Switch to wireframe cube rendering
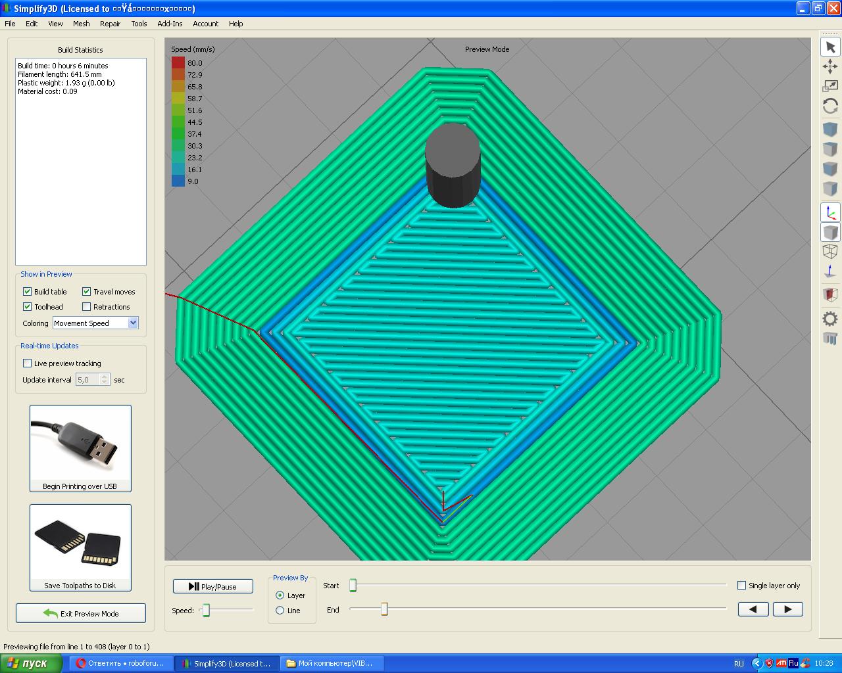Screen dimensions: 842x673 830,251
